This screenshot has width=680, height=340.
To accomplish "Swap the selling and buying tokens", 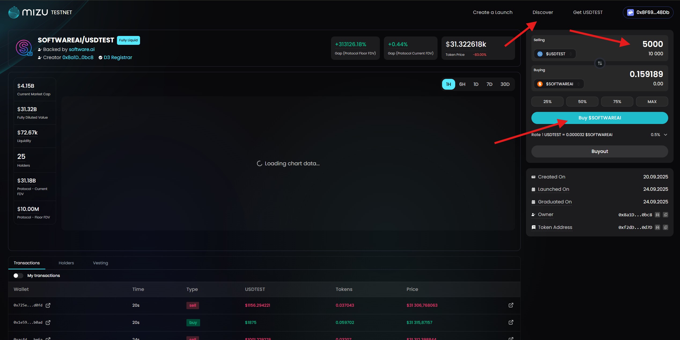I will (600, 63).
